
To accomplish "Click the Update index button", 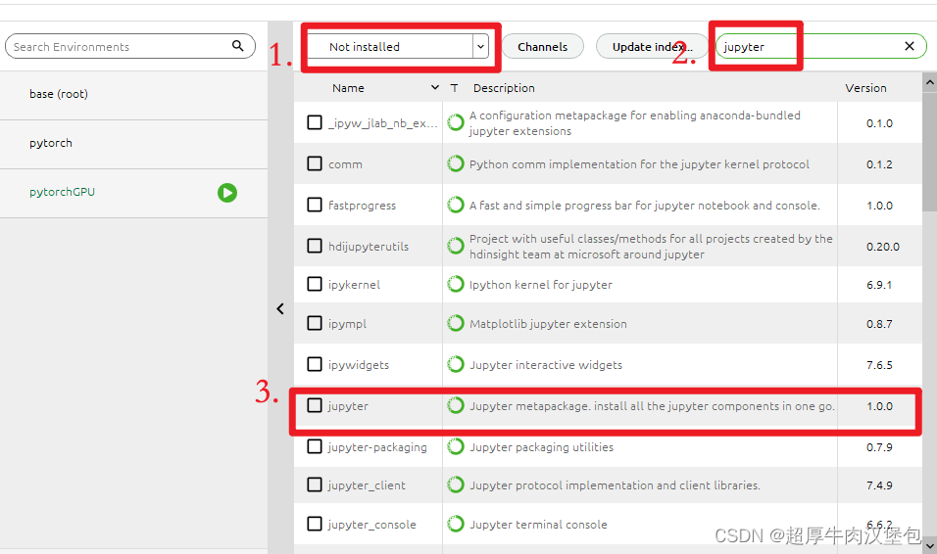I will point(652,47).
